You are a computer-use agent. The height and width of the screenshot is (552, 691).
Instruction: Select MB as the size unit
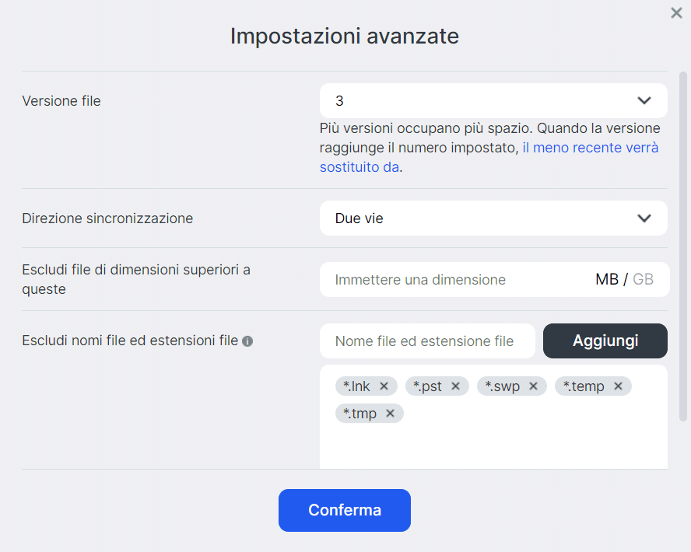607,280
